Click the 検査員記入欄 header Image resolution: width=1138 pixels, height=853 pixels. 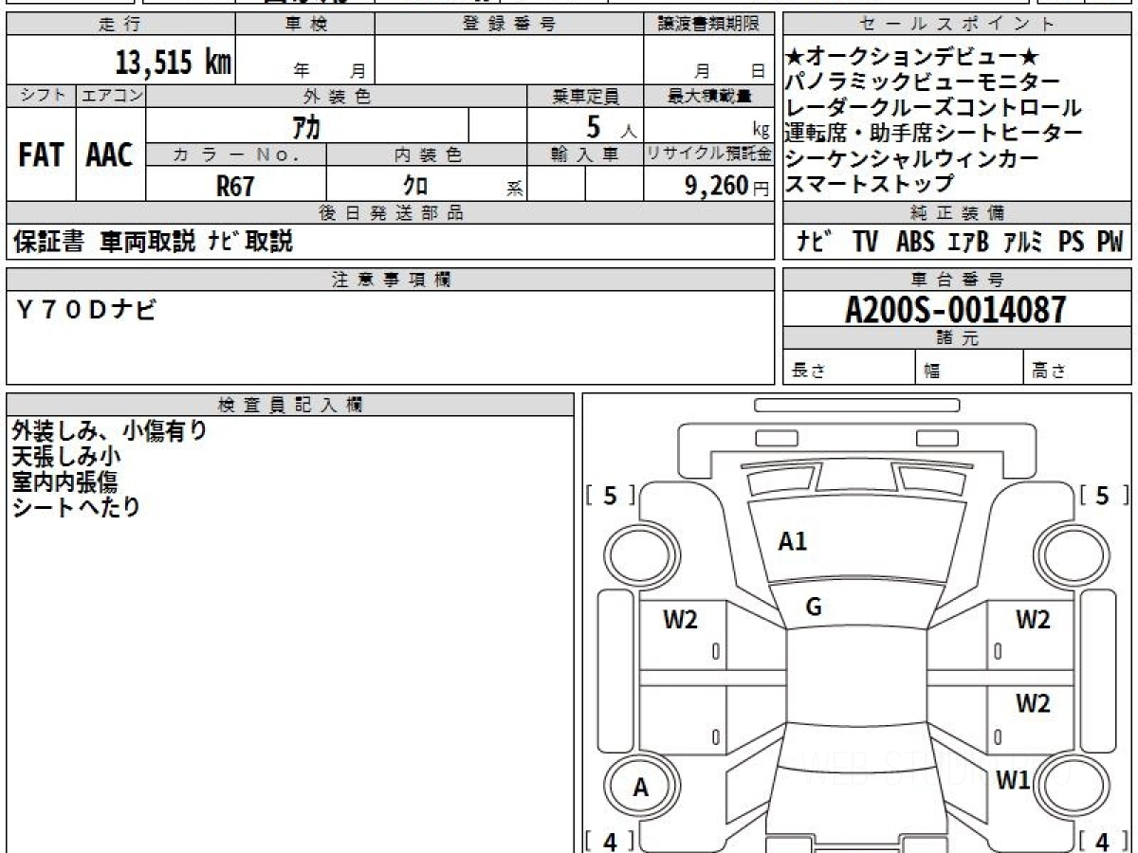(290, 405)
